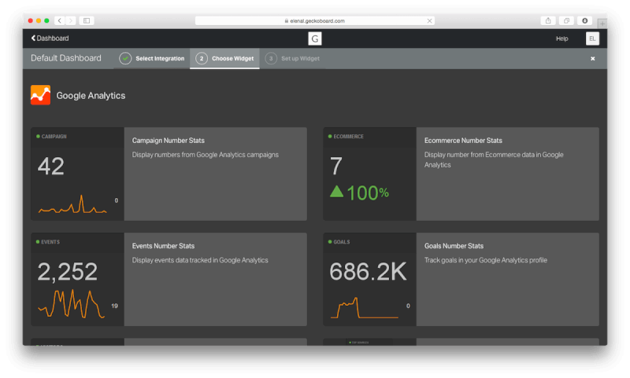Select the Select Integration step tab
The image size is (630, 378).
coord(152,58)
